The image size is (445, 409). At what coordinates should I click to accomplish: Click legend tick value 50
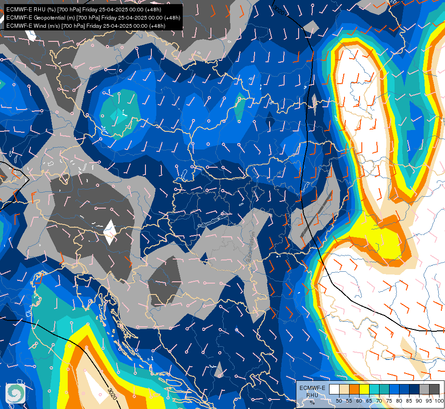[x=339, y=401]
